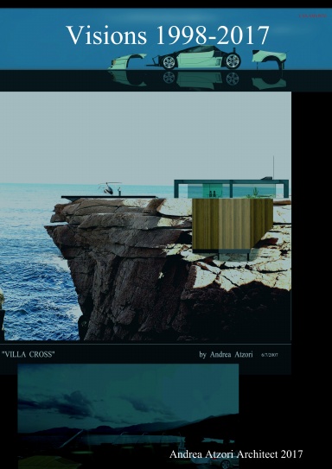This screenshot has width=332, height=469.
Task: Click the cactus plant inside the glass pavilion
Action: [255, 192]
